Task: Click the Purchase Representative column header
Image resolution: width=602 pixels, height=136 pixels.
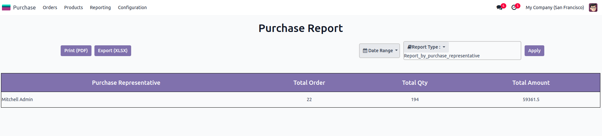Action: [126, 83]
